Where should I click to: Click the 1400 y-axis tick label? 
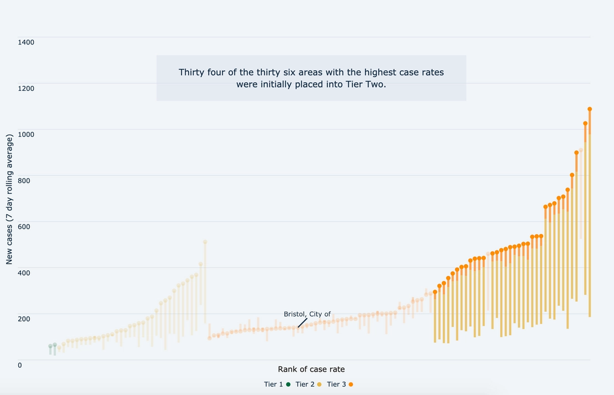coord(26,42)
